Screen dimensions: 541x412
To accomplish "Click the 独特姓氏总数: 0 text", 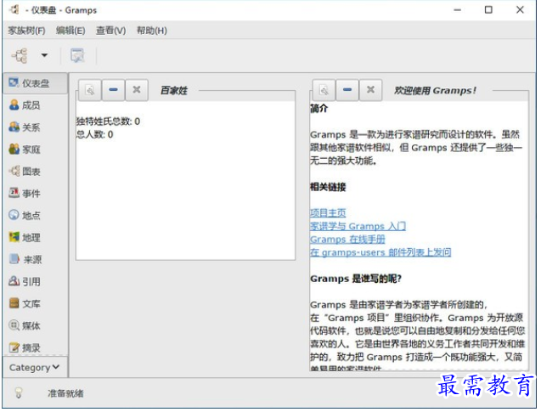I will coord(108,121).
